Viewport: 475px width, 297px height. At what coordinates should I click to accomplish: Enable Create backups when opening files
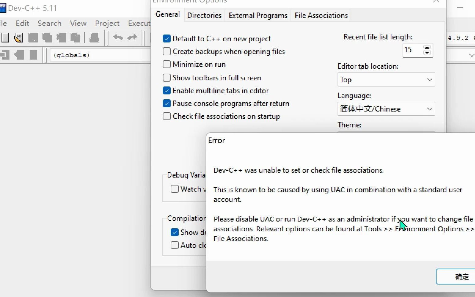point(167,52)
